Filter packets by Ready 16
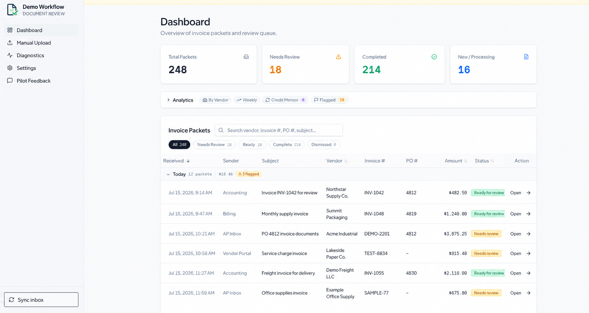The height and width of the screenshot is (313, 589). point(252,145)
